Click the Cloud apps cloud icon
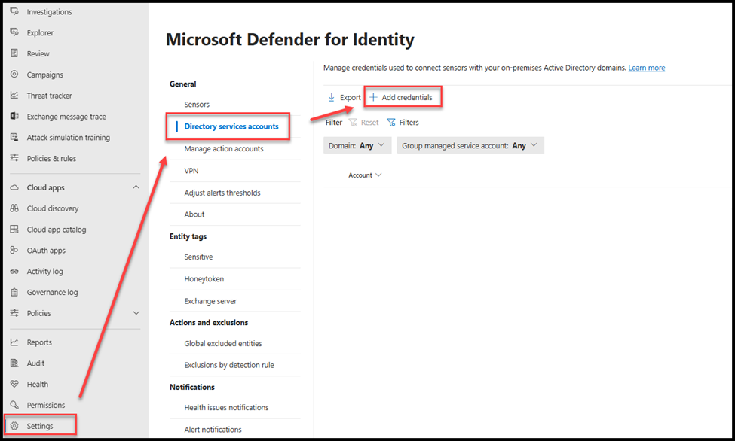The image size is (735, 441). click(14, 187)
